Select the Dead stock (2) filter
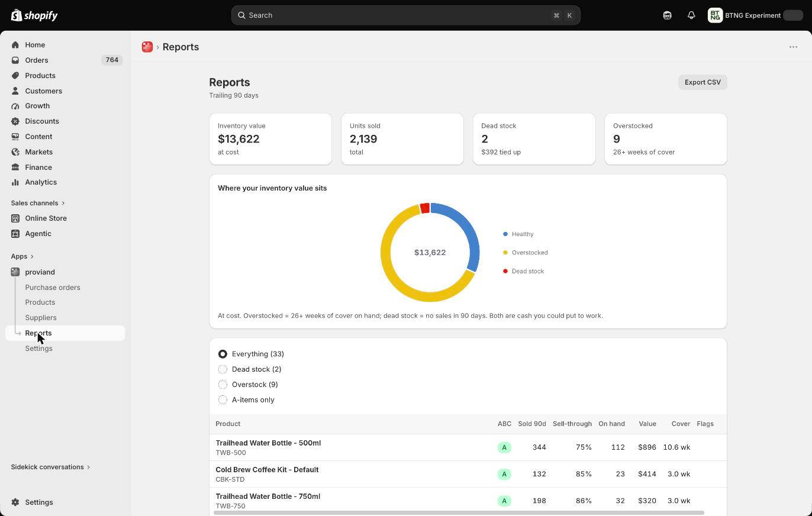Viewport: 812px width, 516px height. click(x=250, y=369)
